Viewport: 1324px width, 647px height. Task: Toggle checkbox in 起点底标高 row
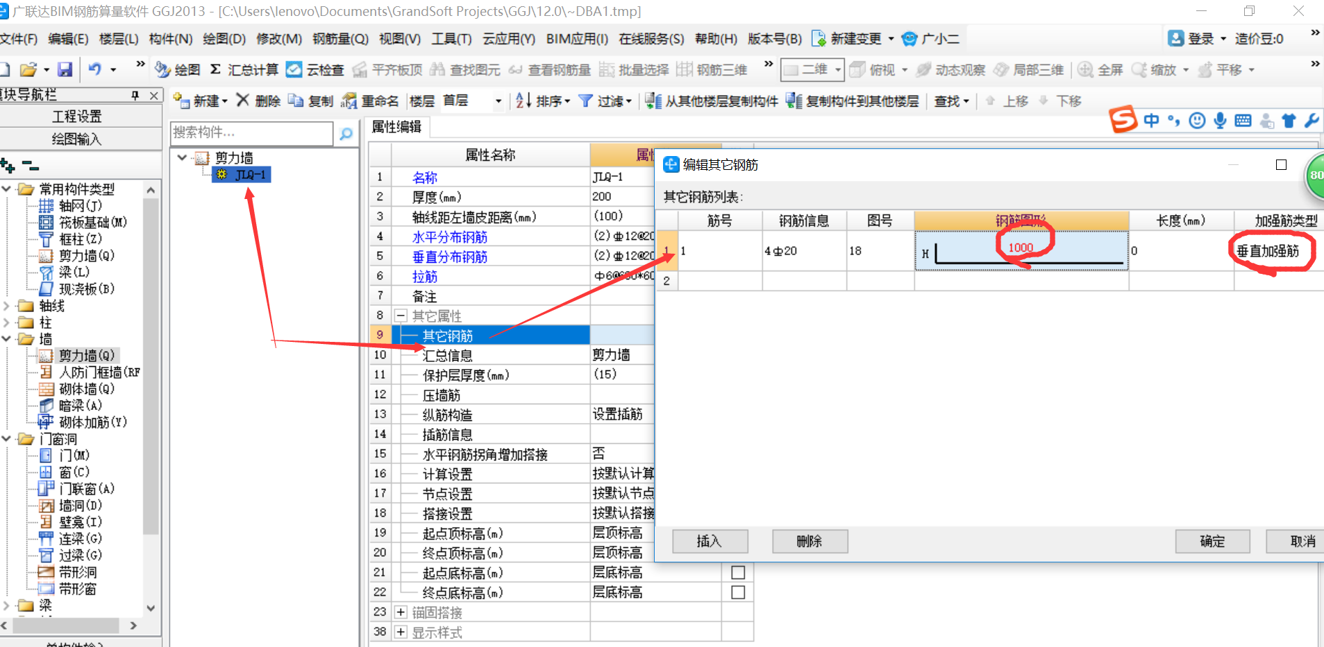[738, 573]
